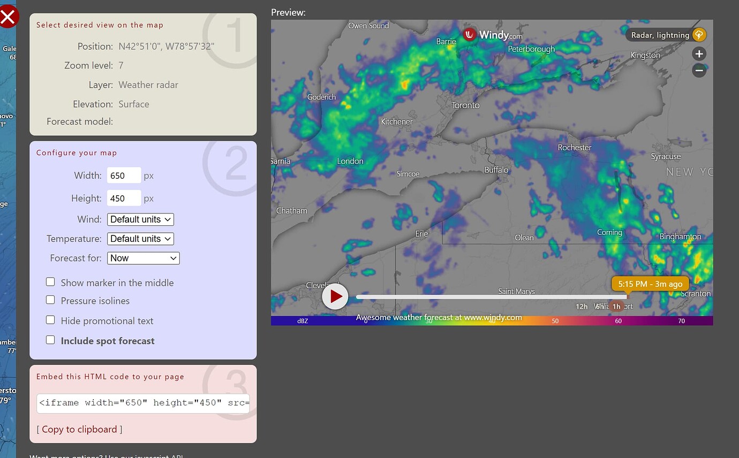Select the iframe embed code field
This screenshot has width=739, height=458.
tap(143, 403)
